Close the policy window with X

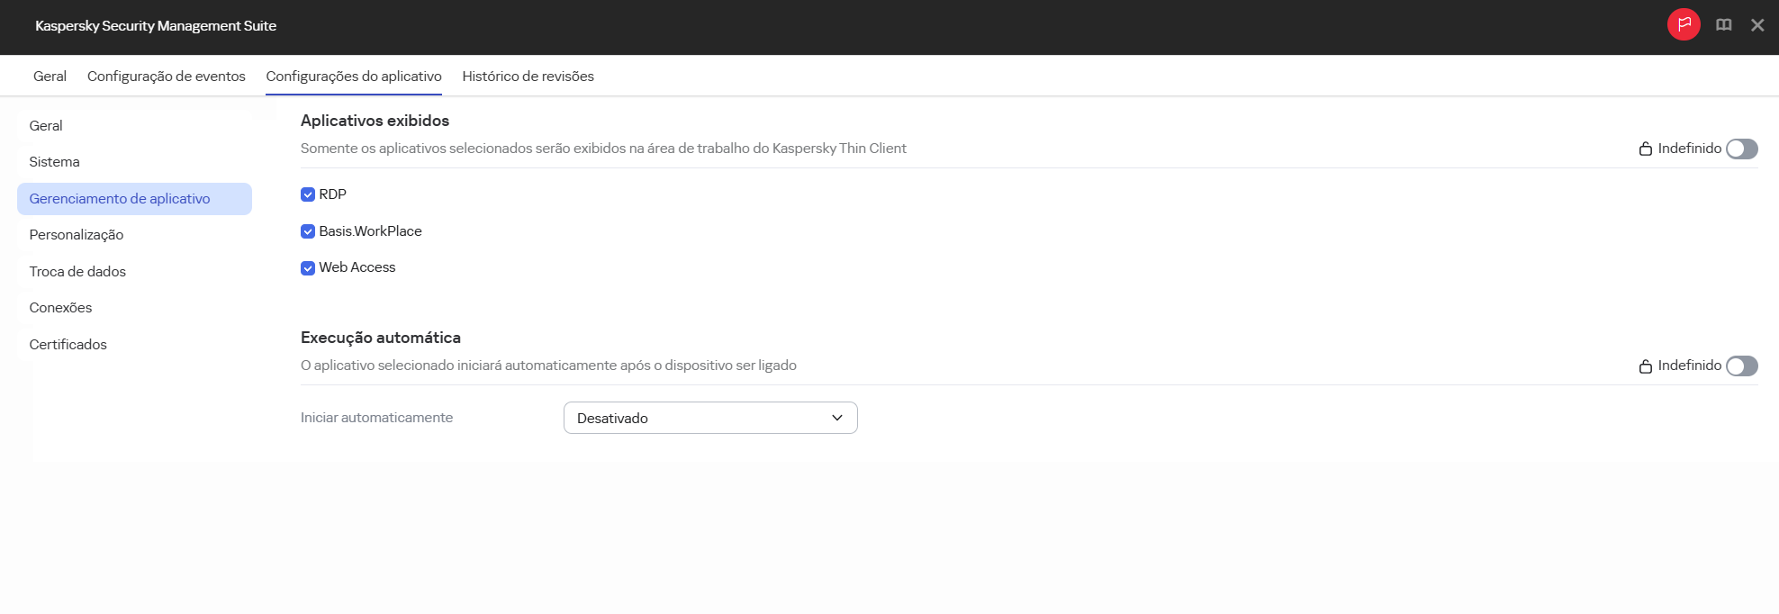(x=1757, y=25)
